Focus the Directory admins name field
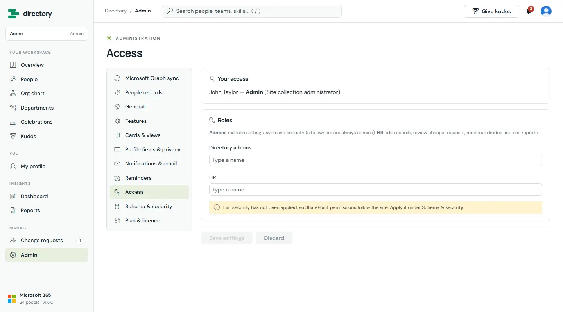 click(376, 160)
